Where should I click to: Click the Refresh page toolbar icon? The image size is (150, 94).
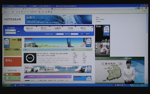[x=19, y=12]
